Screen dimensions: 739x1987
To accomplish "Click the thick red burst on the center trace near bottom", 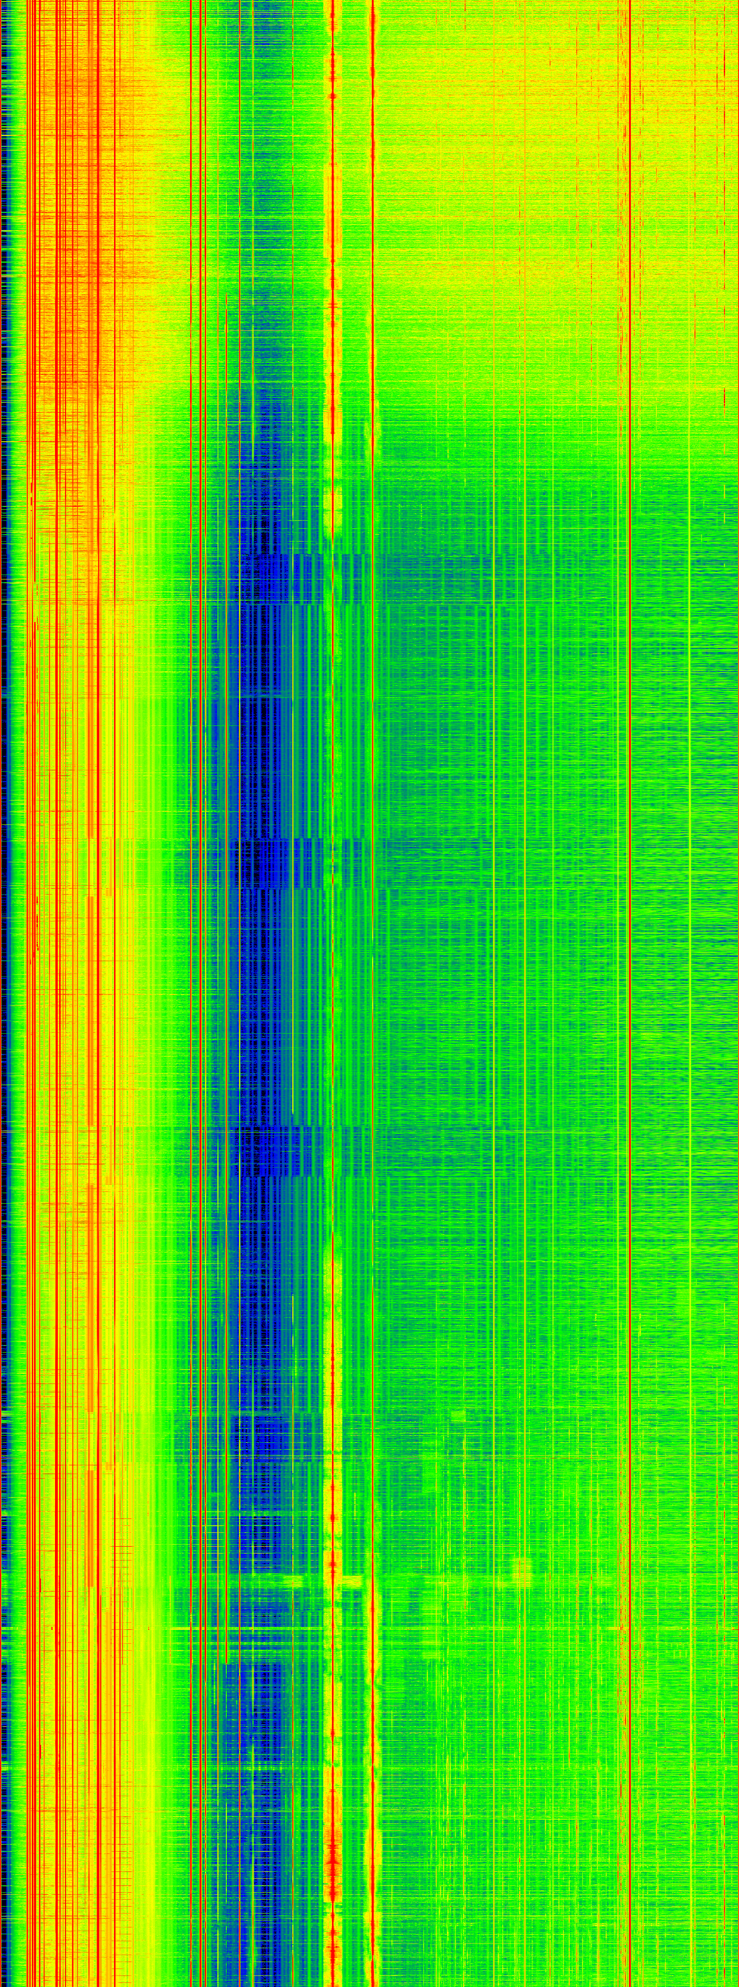I will coord(333,1867).
